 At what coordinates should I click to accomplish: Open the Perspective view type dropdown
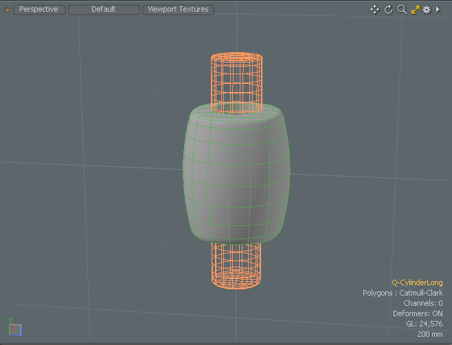[x=38, y=10]
